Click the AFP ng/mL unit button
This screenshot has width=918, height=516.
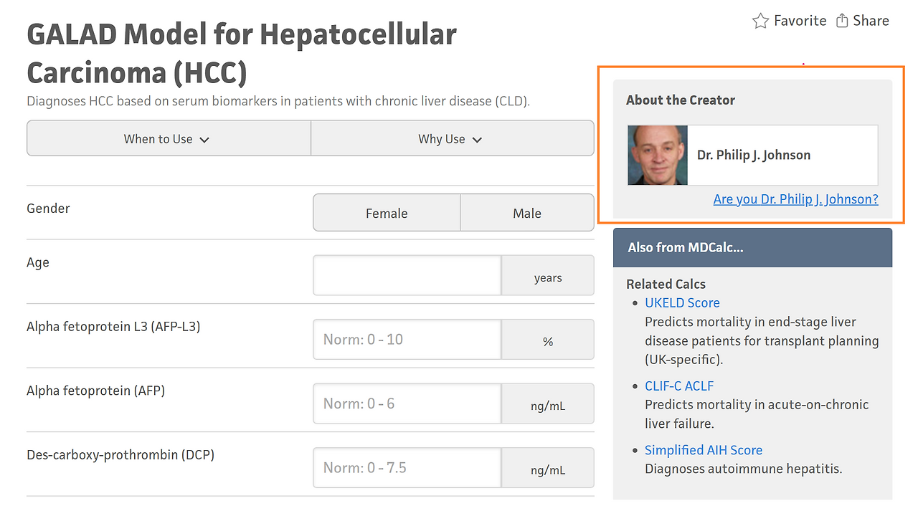coord(548,406)
